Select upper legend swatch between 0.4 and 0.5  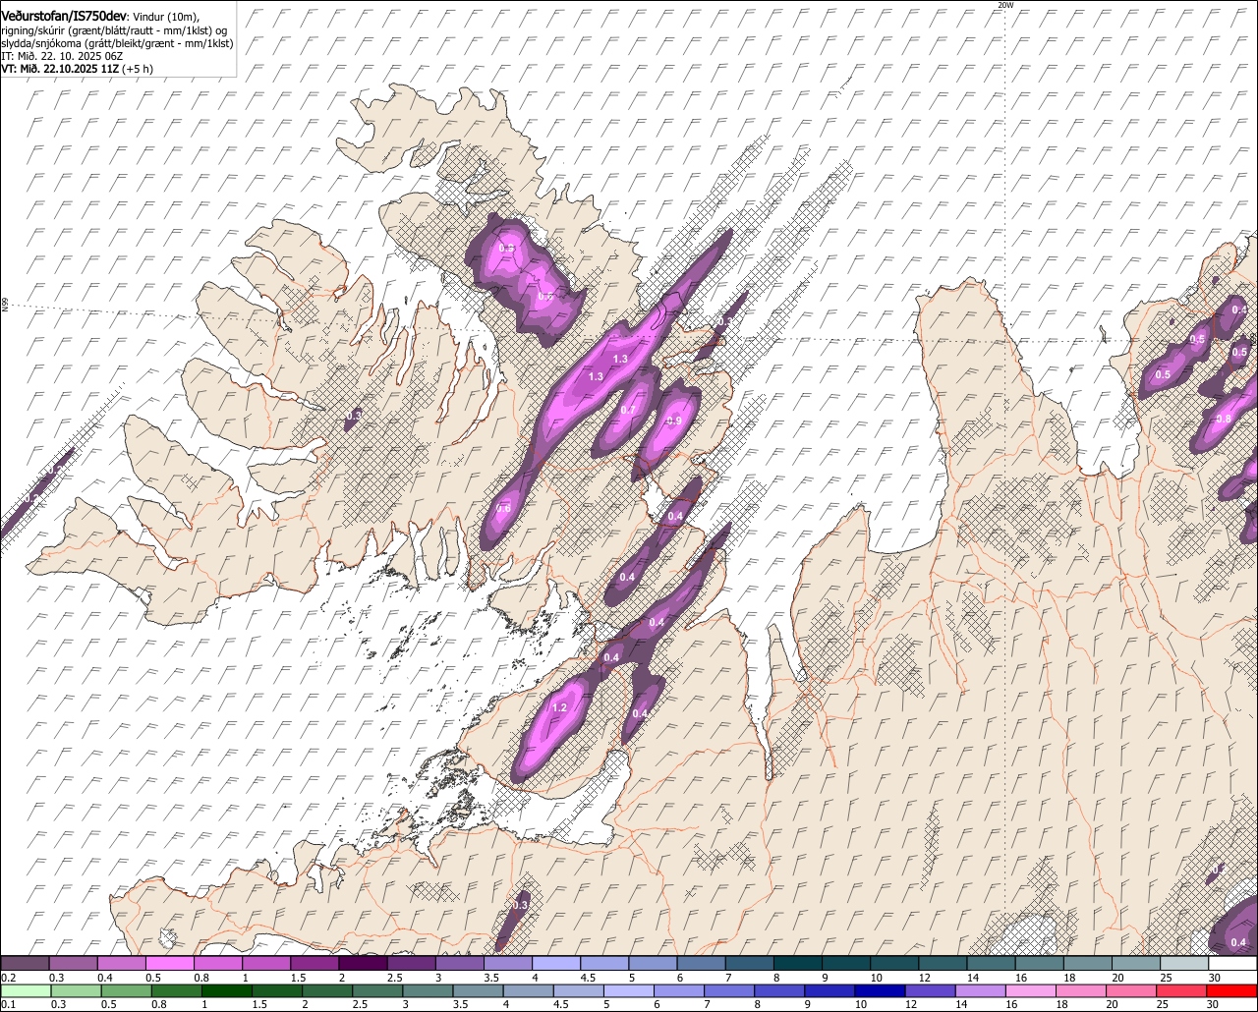pos(121,963)
